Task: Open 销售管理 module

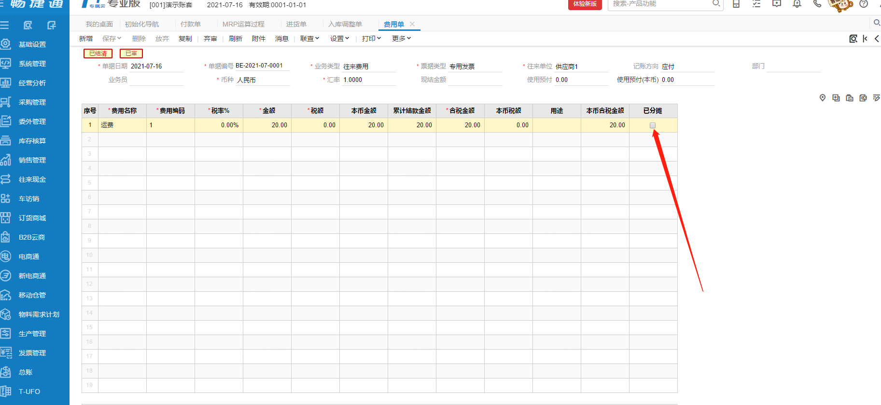Action: coord(32,160)
